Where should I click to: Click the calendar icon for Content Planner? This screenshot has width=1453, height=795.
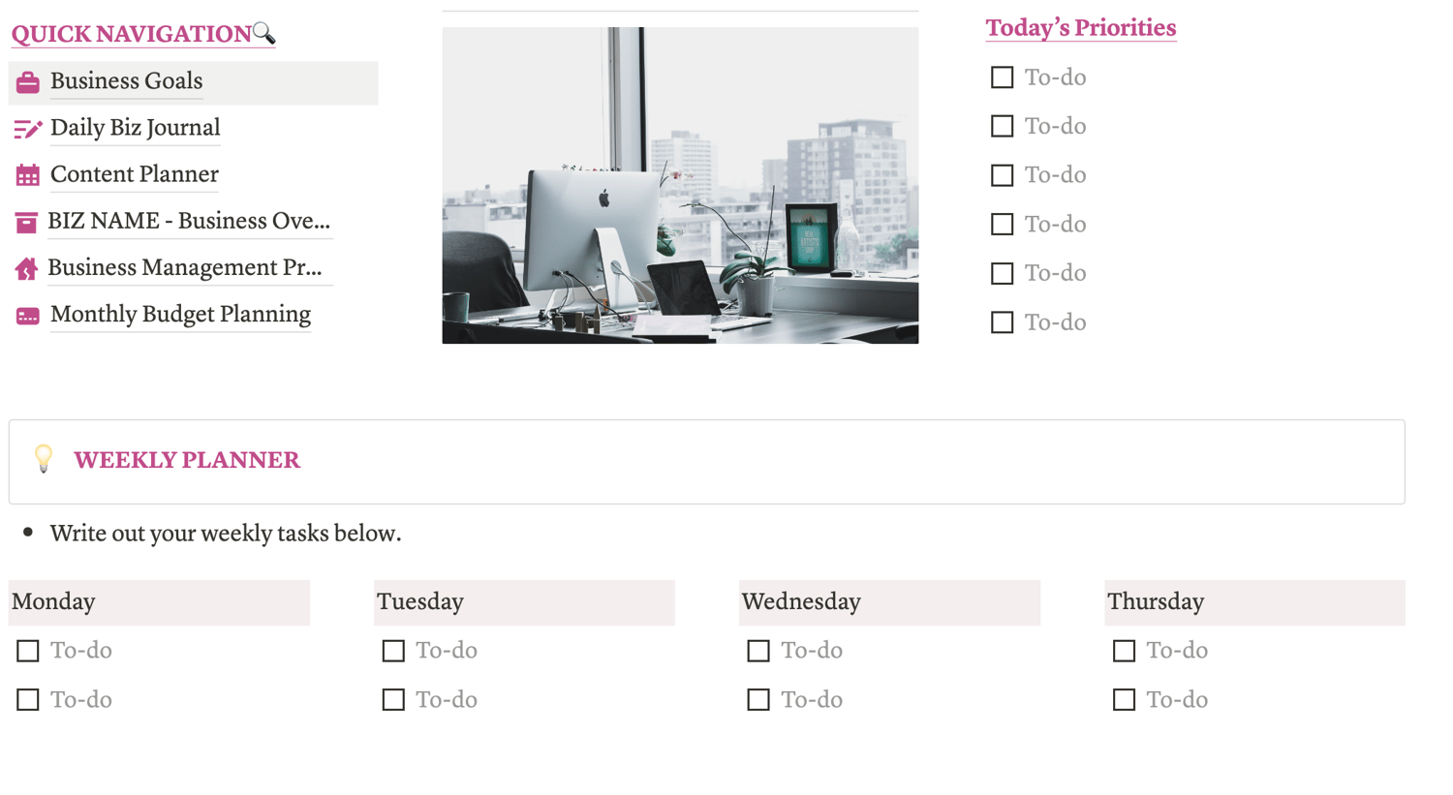coord(27,175)
